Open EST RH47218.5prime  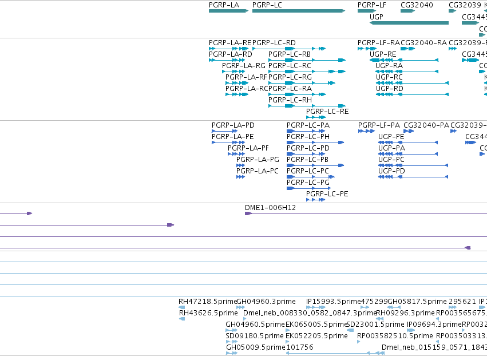pos(208,302)
